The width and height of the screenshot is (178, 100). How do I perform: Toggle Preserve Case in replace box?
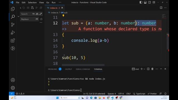[37, 19]
